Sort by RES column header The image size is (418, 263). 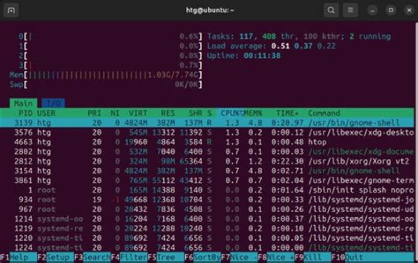click(168, 114)
